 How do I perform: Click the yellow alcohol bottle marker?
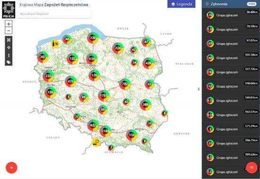click(x=55, y=44)
